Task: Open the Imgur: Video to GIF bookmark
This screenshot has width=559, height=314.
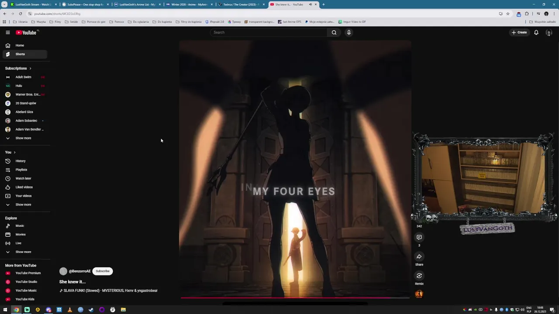Action: point(352,22)
